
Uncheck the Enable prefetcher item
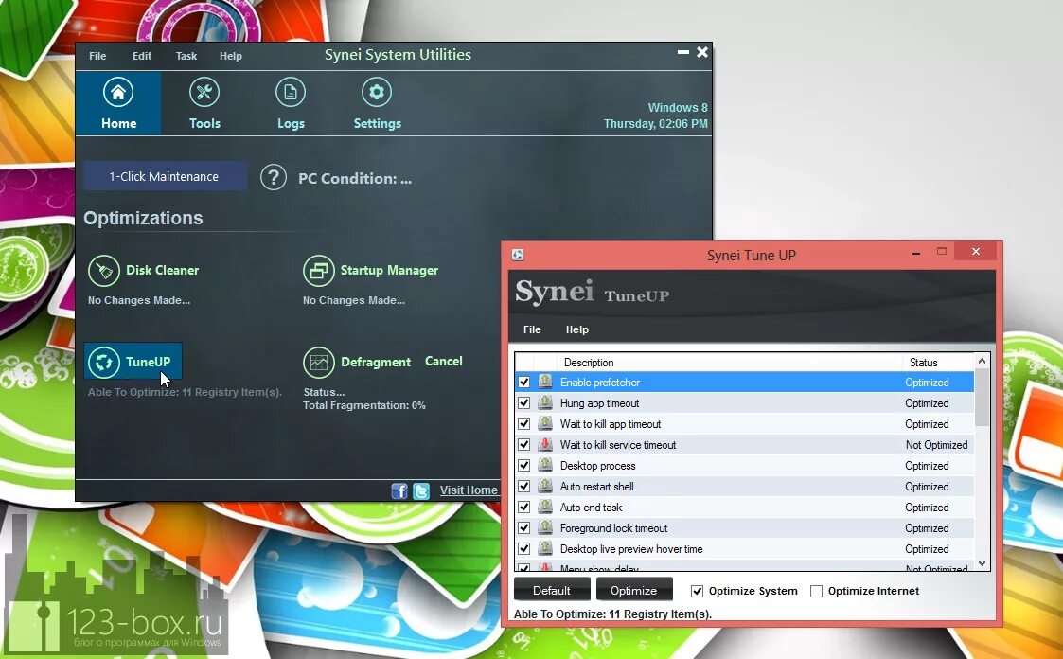(524, 383)
